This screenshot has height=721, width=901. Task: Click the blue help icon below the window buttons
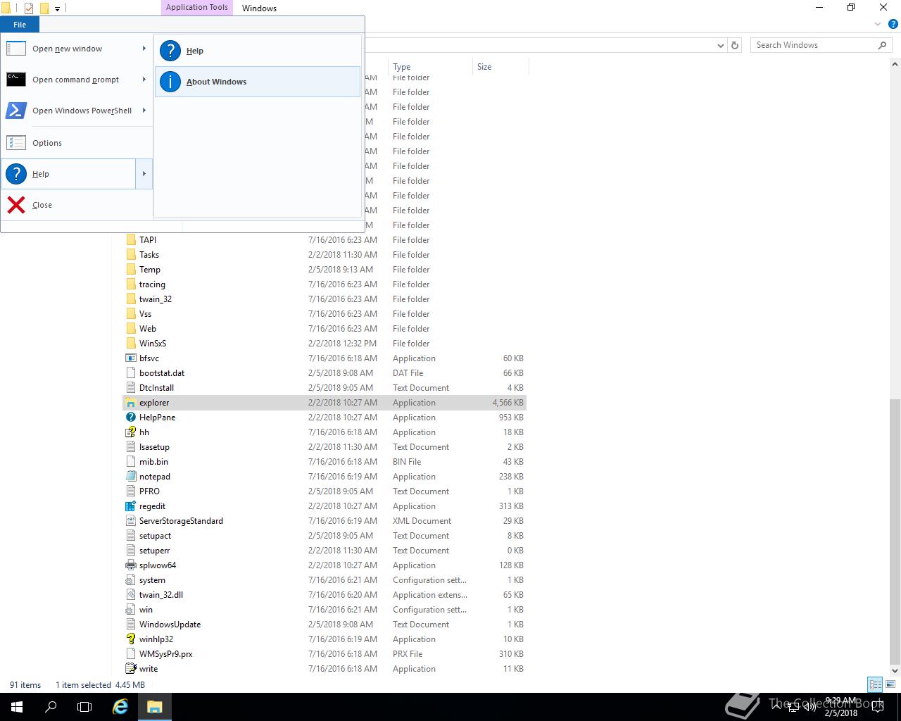[x=893, y=24]
